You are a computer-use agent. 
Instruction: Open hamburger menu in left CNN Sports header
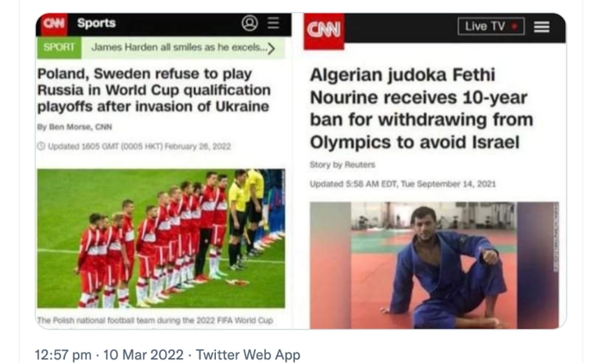[273, 23]
